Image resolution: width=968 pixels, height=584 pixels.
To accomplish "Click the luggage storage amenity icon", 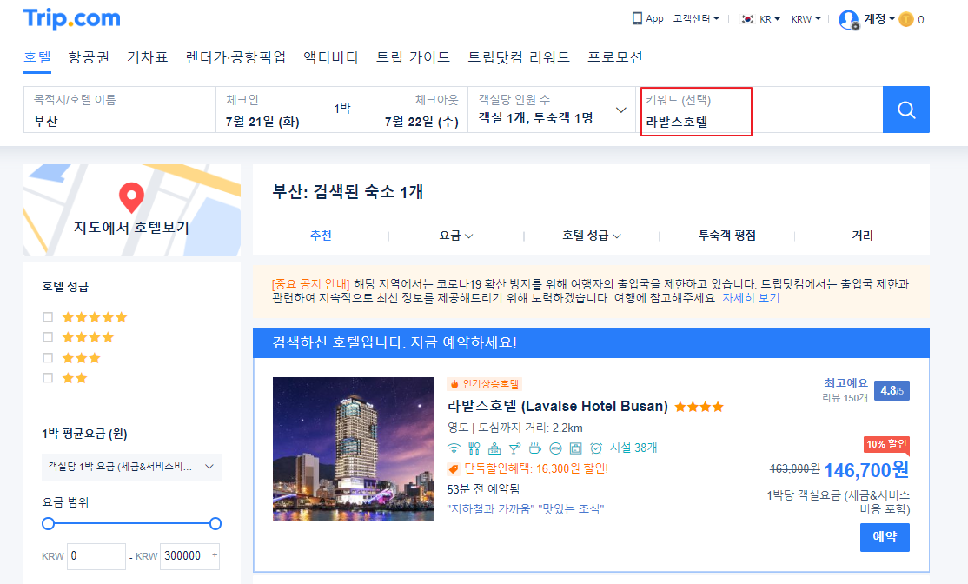I will [x=576, y=448].
